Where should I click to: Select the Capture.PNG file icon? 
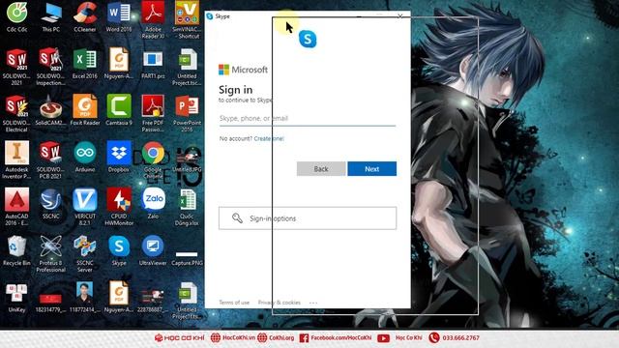(x=187, y=254)
